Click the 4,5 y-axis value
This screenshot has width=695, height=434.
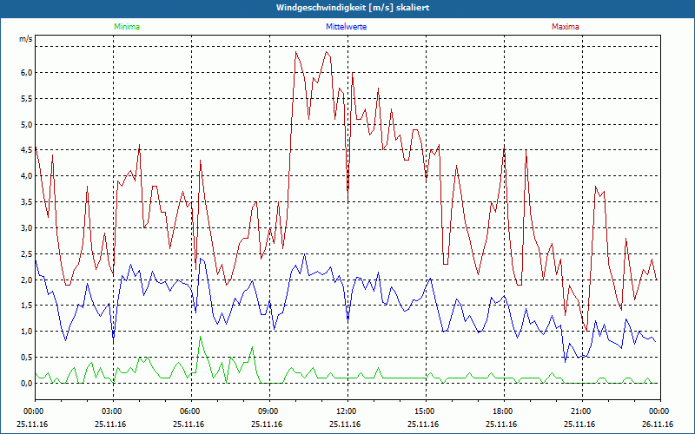point(27,150)
